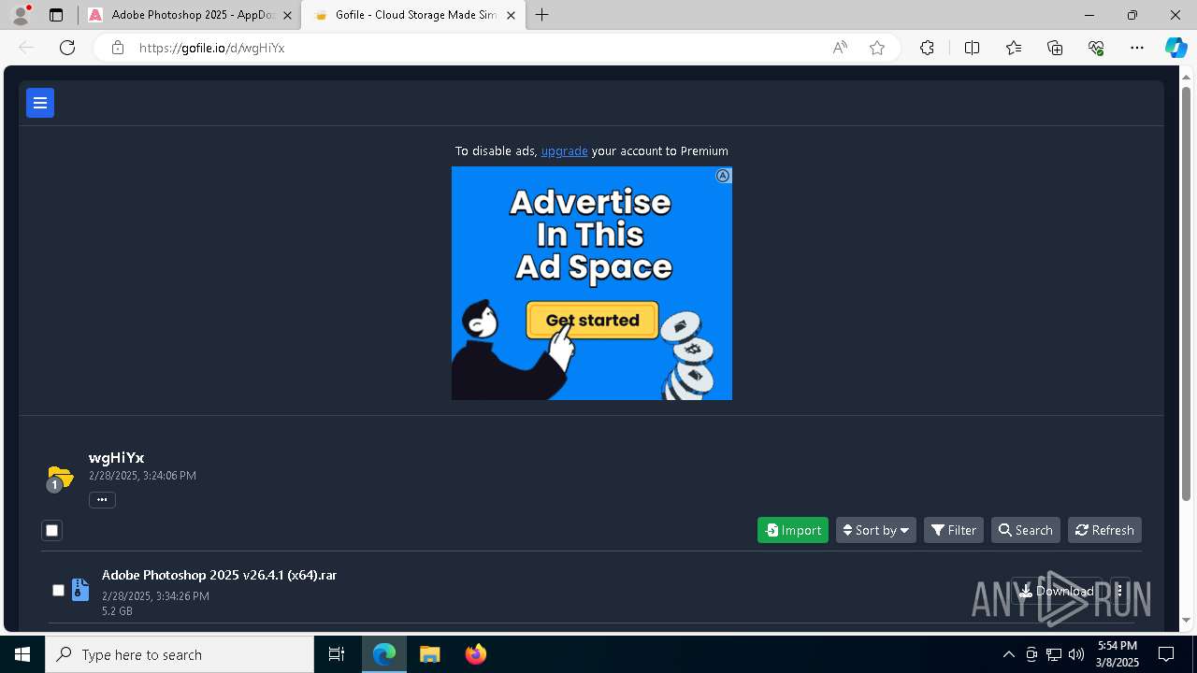Open the blue hamburger sidebar menu
1197x673 pixels.
tap(40, 103)
